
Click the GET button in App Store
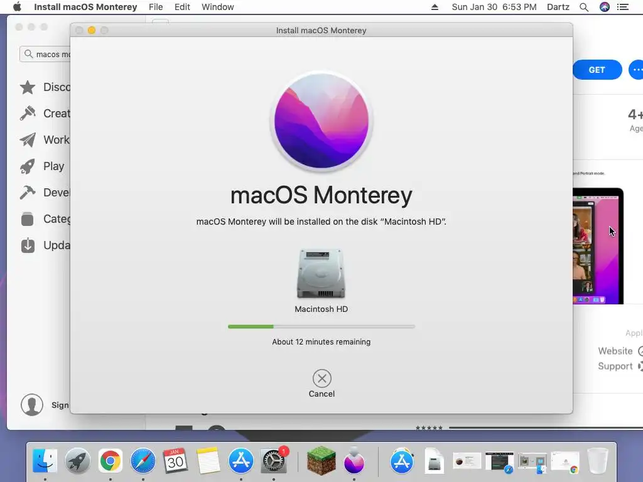pyautogui.click(x=597, y=70)
